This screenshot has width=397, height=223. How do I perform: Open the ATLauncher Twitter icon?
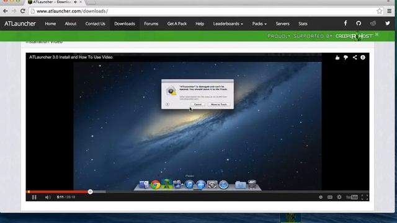387,24
